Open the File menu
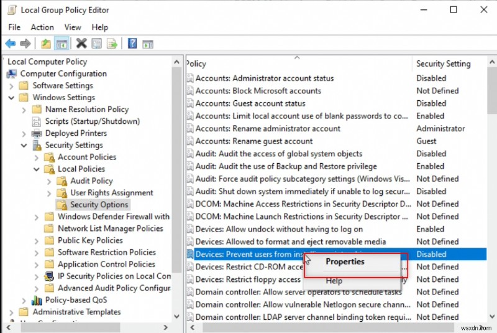This screenshot has height=333, width=497. point(14,27)
